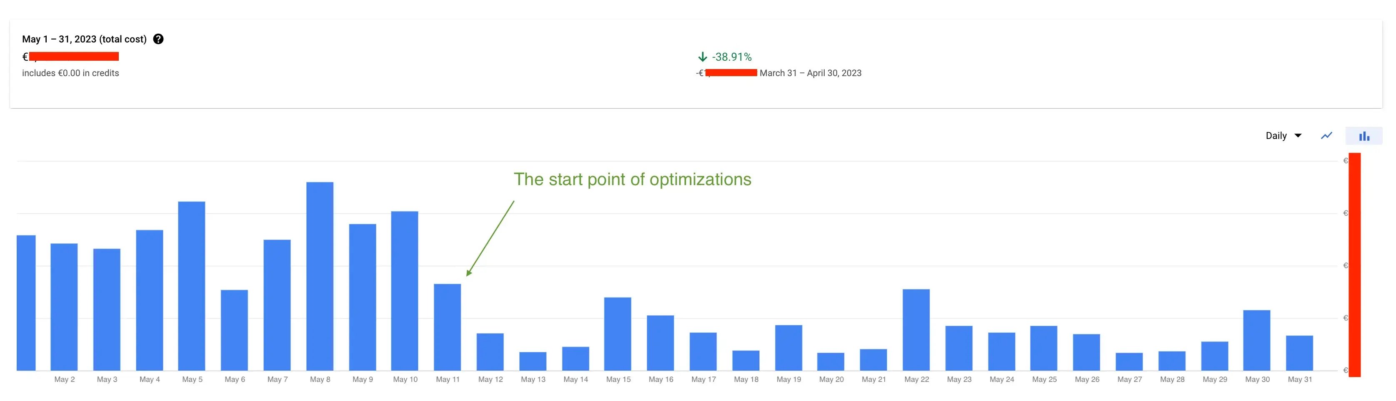Switch to bar chart view

1363,136
